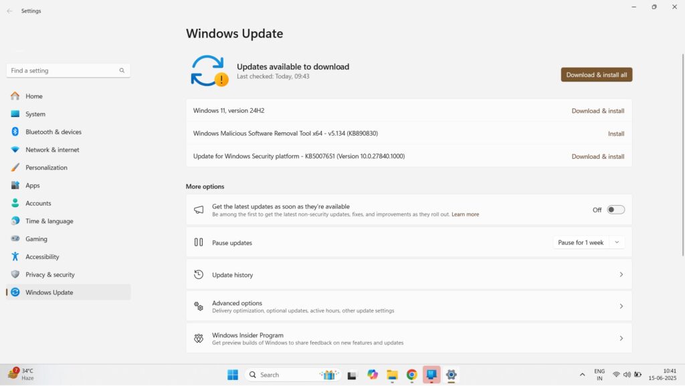
Task: Click the pinned blue monitor app on taskbar
Action: pos(431,375)
